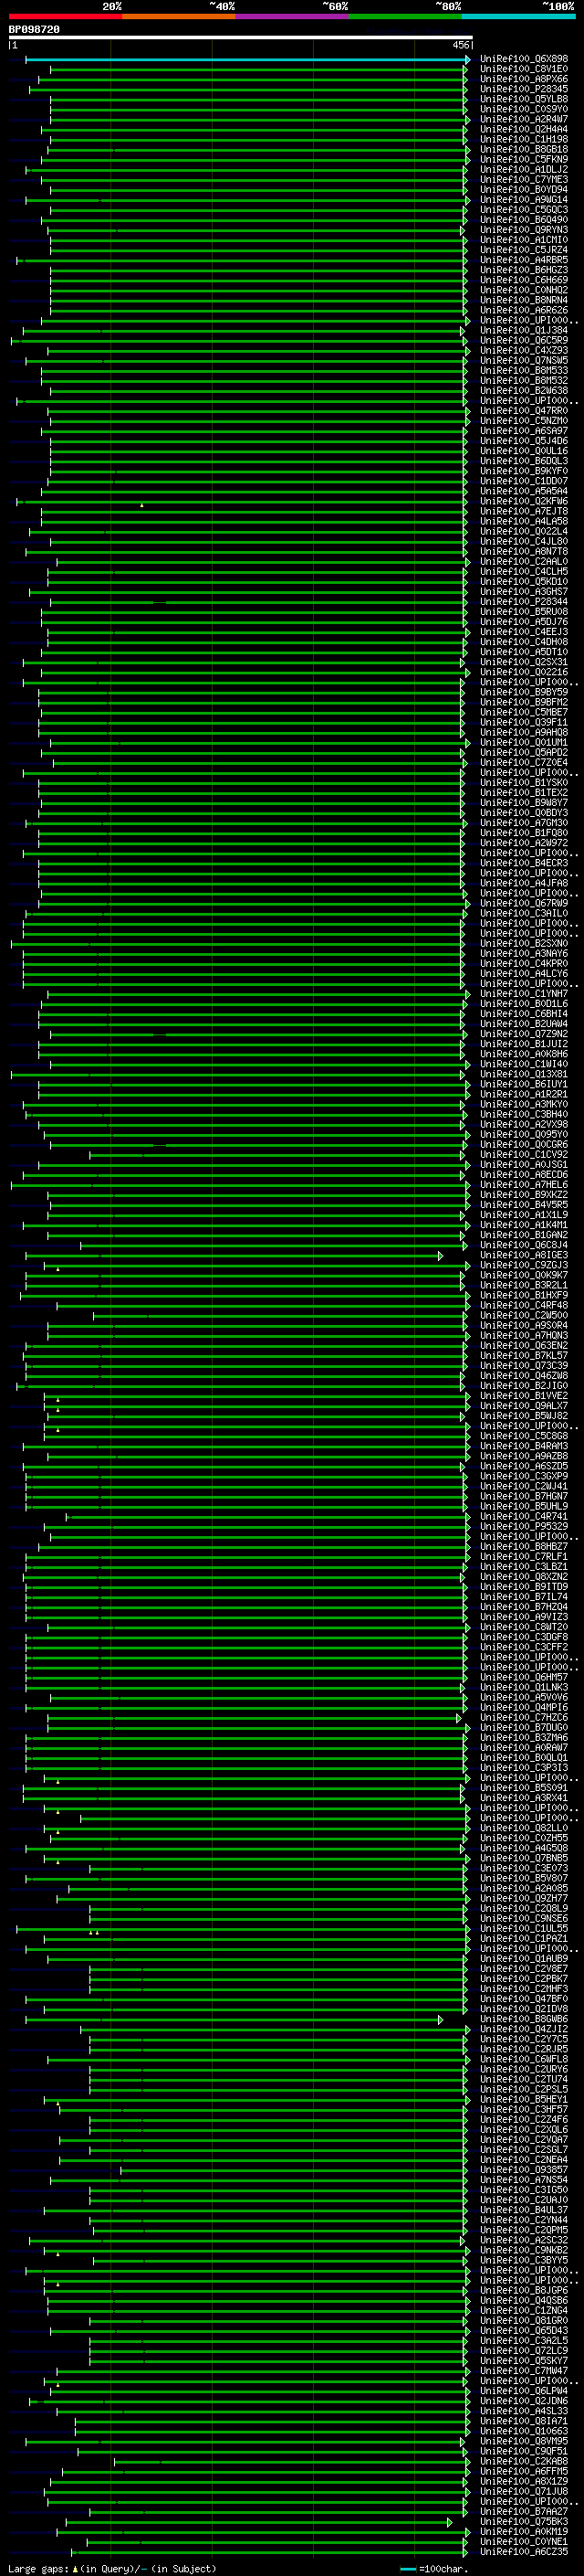Choose hit UniRef100_B8M532
This screenshot has height=2576, width=584.
click(524, 380)
